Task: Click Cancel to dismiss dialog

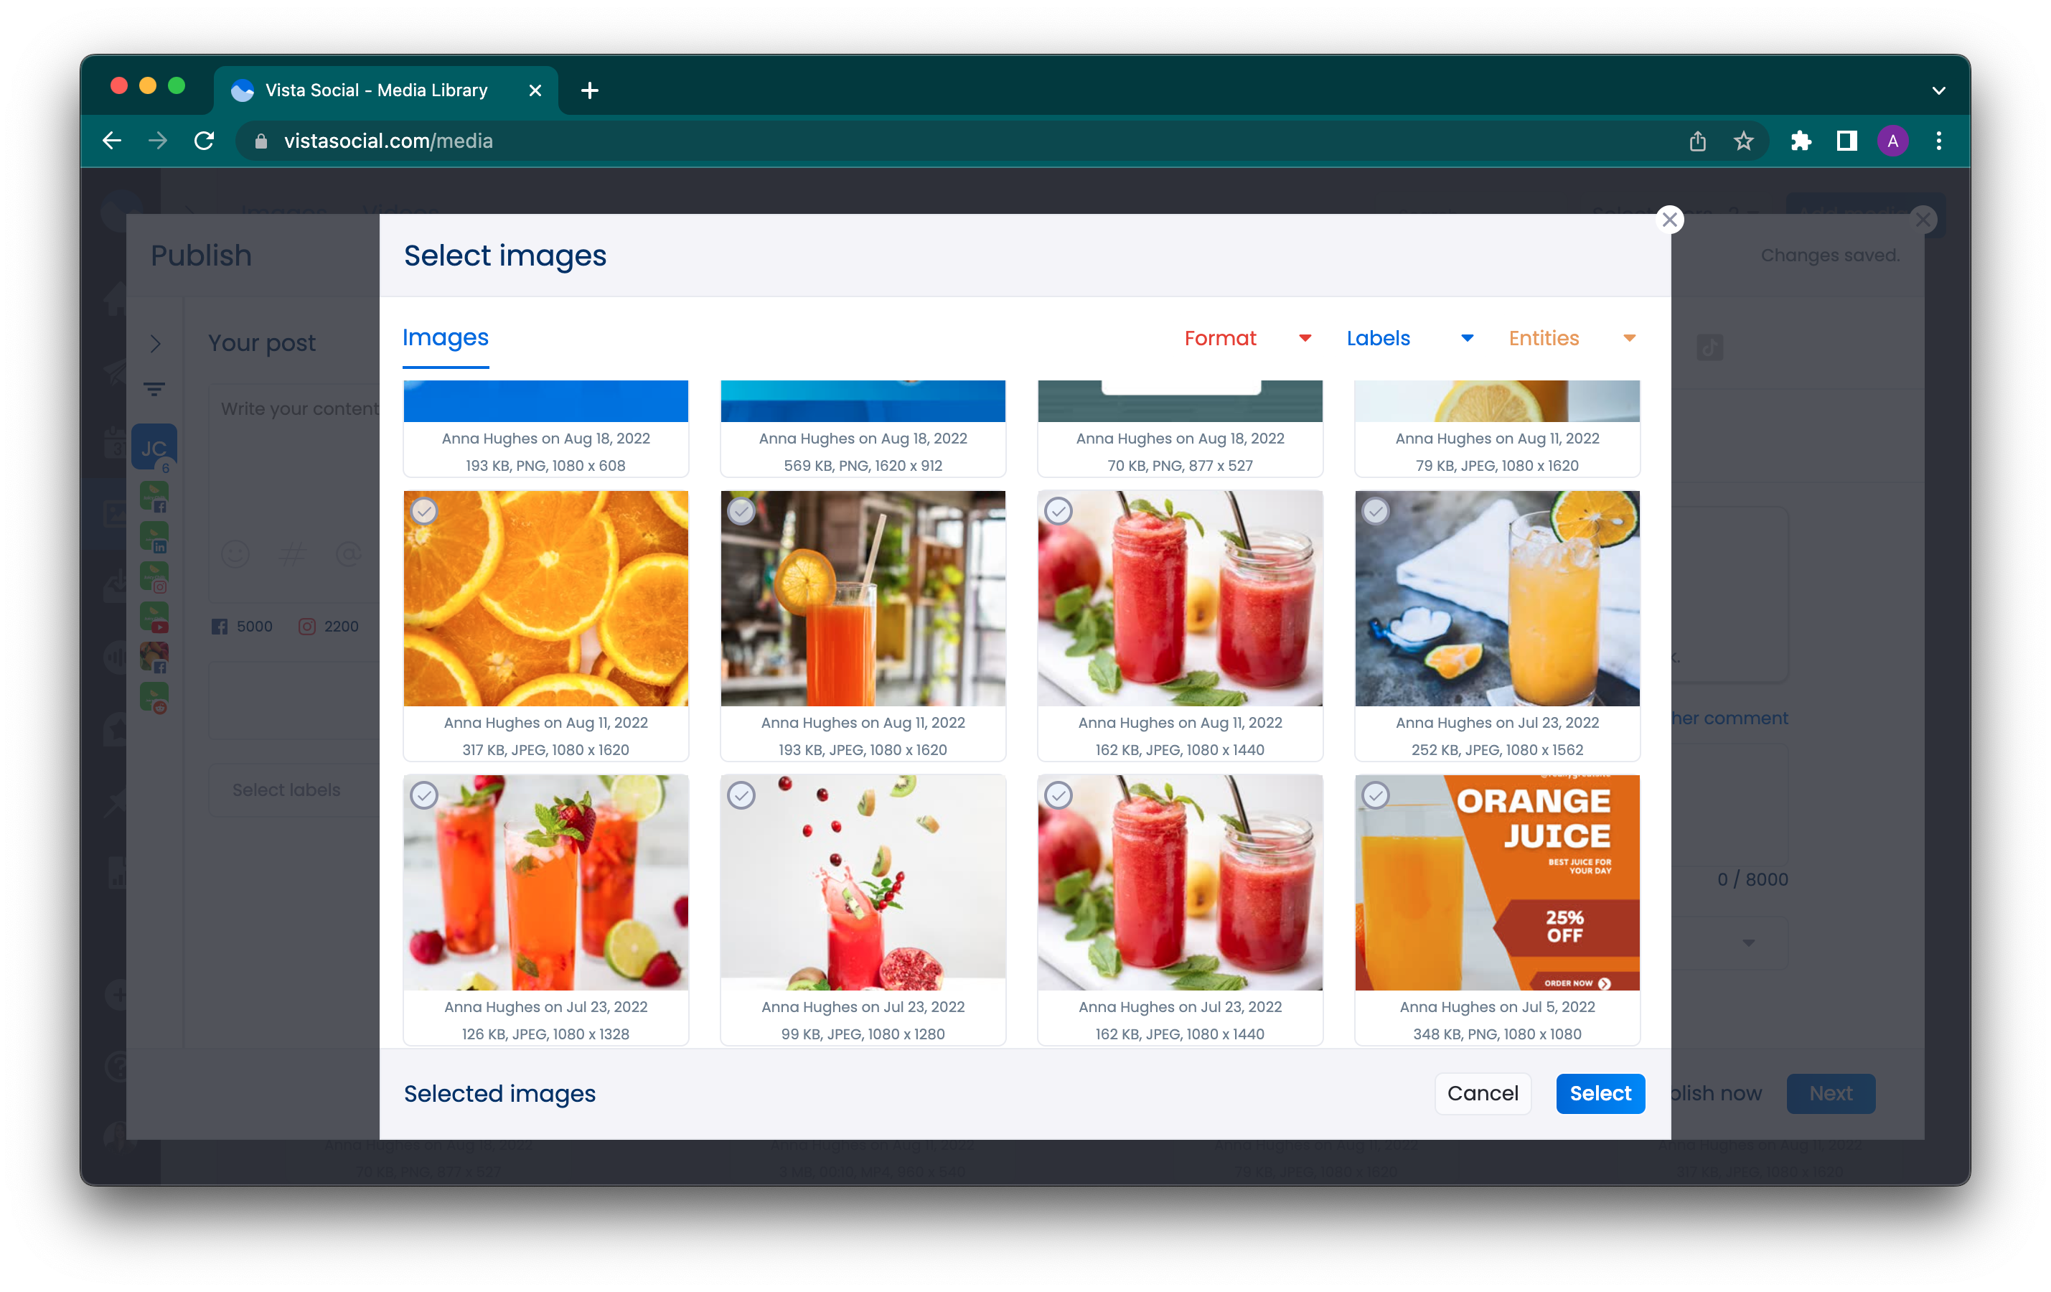Action: 1484,1092
